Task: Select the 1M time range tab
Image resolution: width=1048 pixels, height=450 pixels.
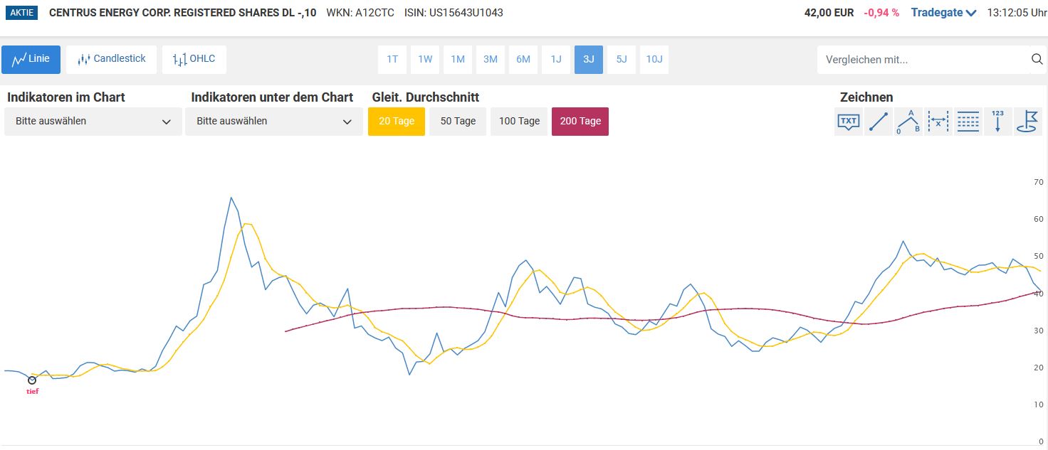Action: (x=458, y=60)
